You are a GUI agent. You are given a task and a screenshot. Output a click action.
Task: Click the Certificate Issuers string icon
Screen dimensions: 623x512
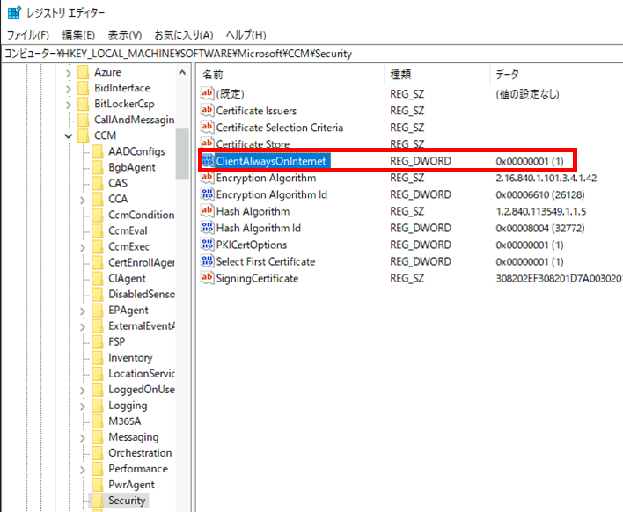207,110
